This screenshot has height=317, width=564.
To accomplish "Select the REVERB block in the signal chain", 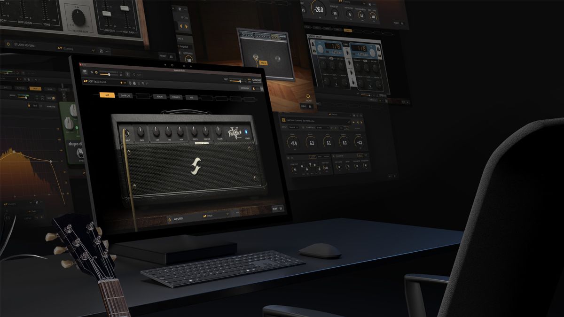I will [x=159, y=96].
